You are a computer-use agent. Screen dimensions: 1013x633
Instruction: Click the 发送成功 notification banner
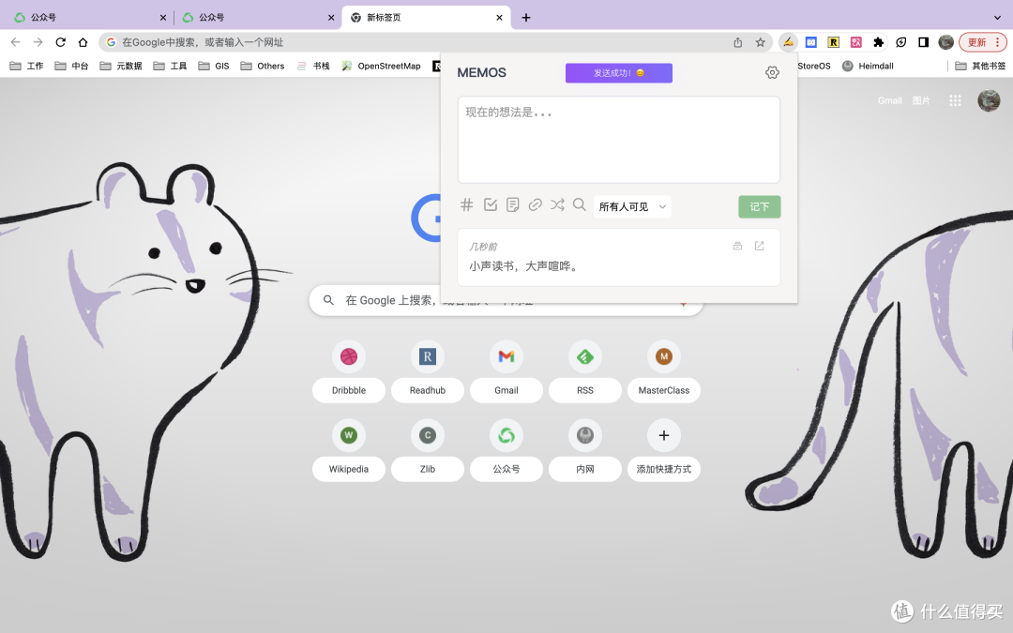(618, 73)
